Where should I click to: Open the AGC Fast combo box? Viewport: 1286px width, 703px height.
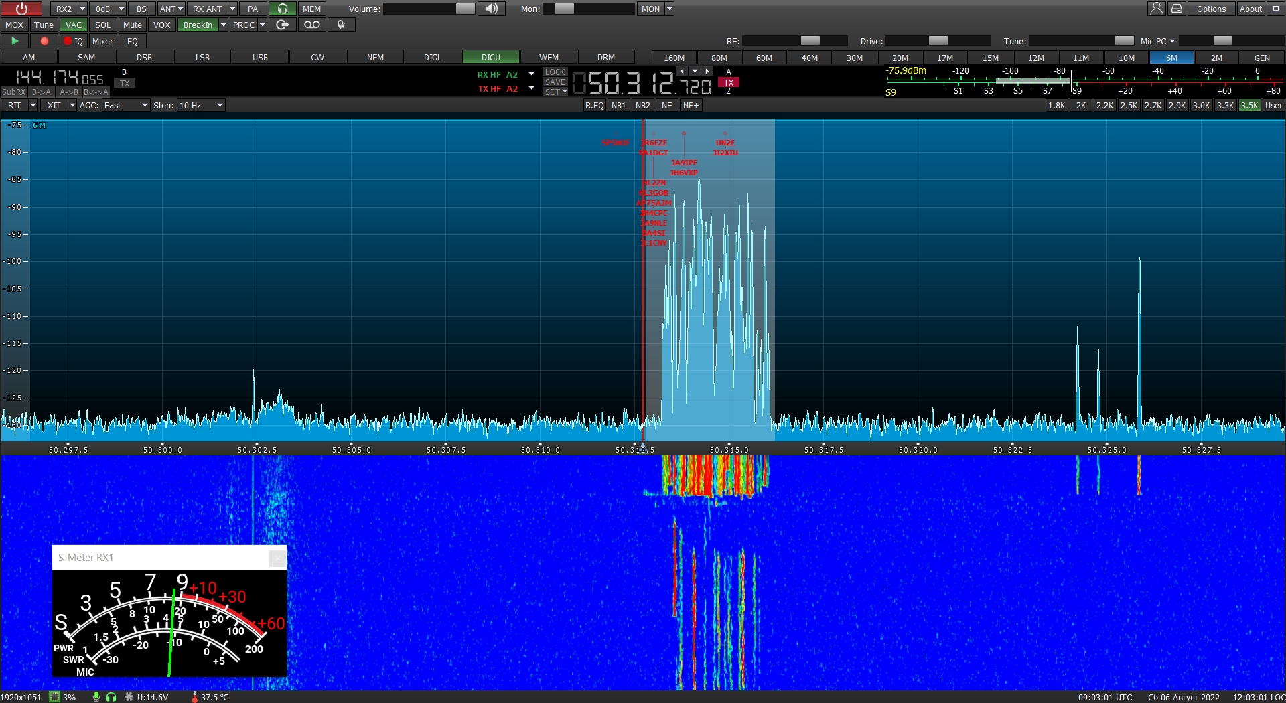tap(126, 105)
